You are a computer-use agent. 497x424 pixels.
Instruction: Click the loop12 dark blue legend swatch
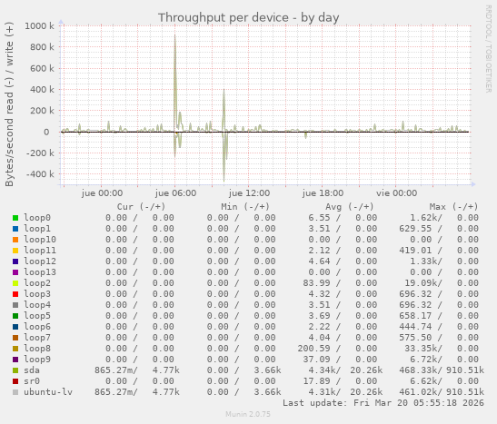point(15,261)
